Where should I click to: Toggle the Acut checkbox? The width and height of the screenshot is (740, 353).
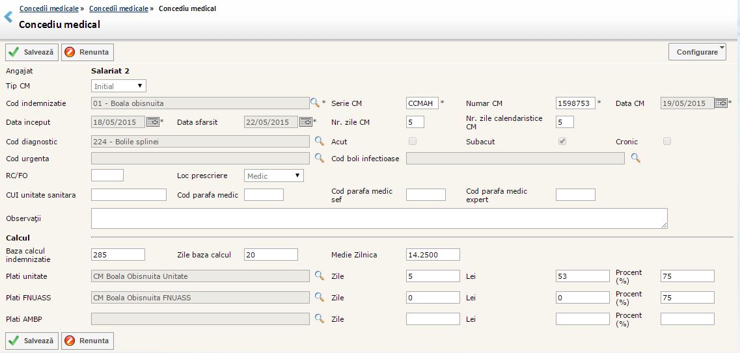pyautogui.click(x=412, y=141)
